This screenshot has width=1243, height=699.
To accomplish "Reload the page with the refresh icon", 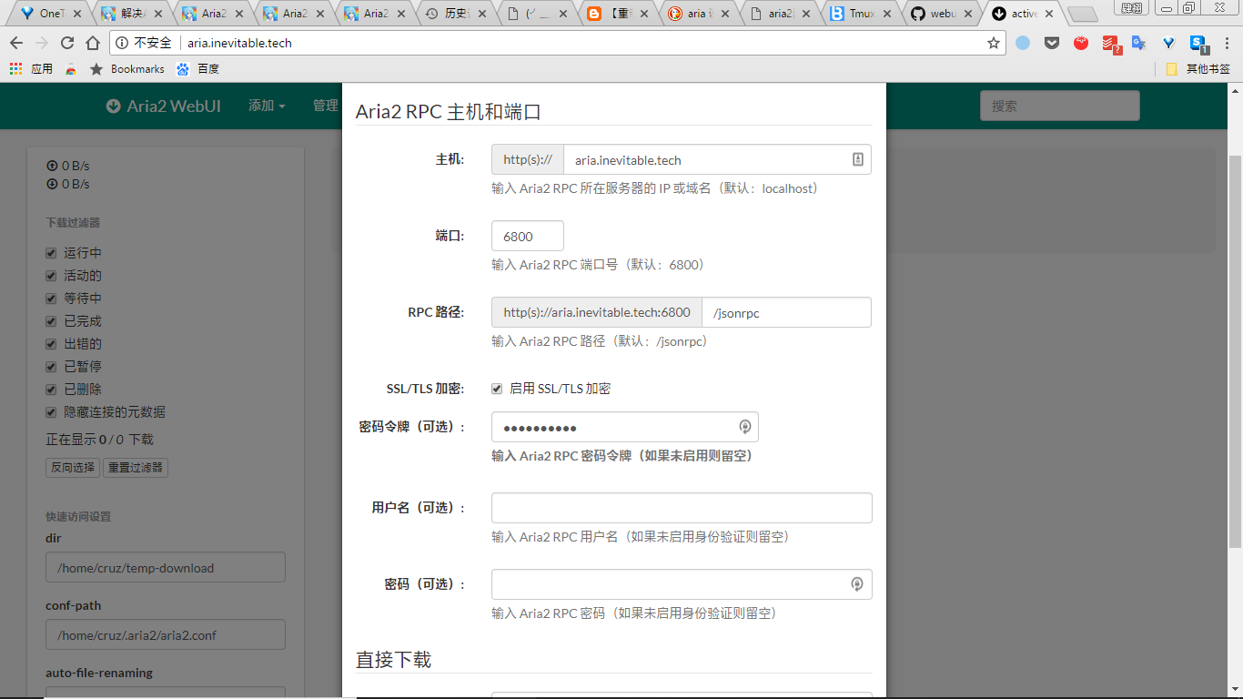I will (x=67, y=43).
